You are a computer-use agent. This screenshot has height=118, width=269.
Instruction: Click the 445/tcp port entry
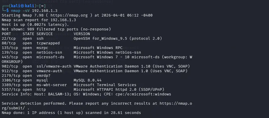pos(9,57)
